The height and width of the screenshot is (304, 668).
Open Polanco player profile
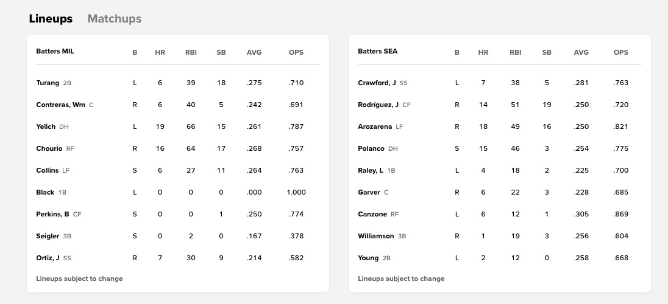pyautogui.click(x=371, y=148)
